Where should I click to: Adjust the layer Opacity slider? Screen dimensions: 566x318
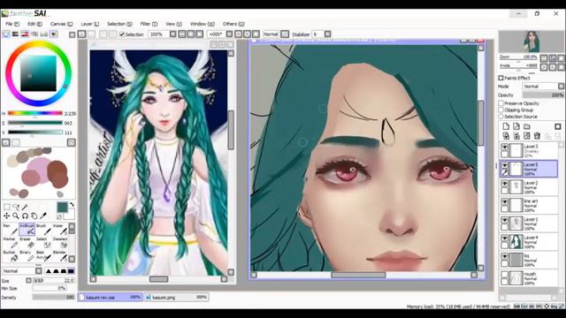click(543, 95)
